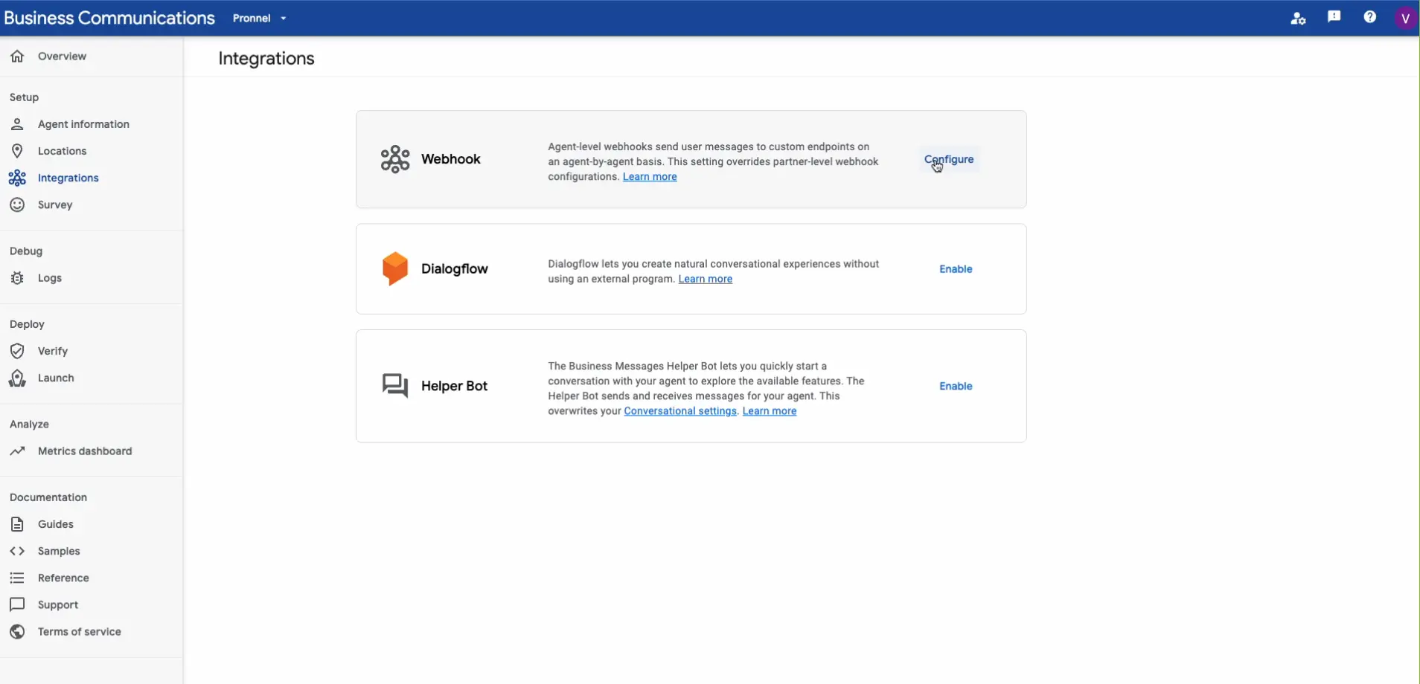The width and height of the screenshot is (1420, 684).
Task: Click the Overview home icon
Action: pyautogui.click(x=17, y=57)
